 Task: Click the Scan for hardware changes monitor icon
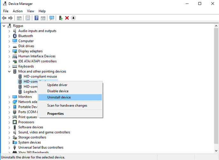point(52,18)
